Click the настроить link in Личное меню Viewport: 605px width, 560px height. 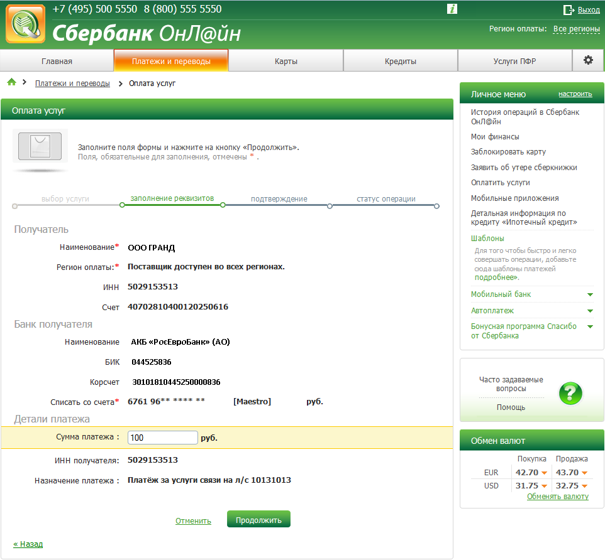click(575, 94)
